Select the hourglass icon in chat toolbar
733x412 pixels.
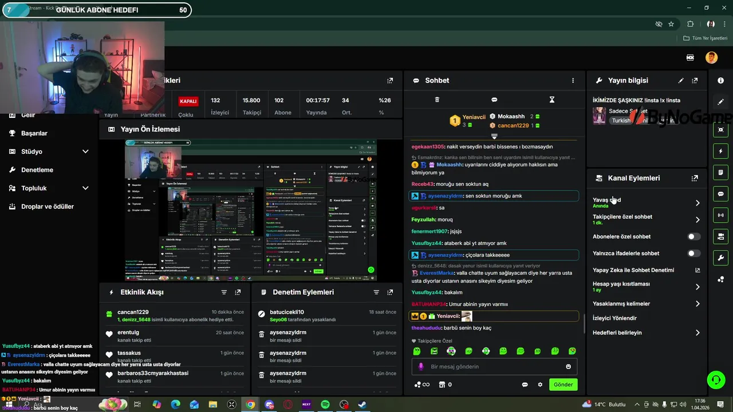click(x=552, y=100)
